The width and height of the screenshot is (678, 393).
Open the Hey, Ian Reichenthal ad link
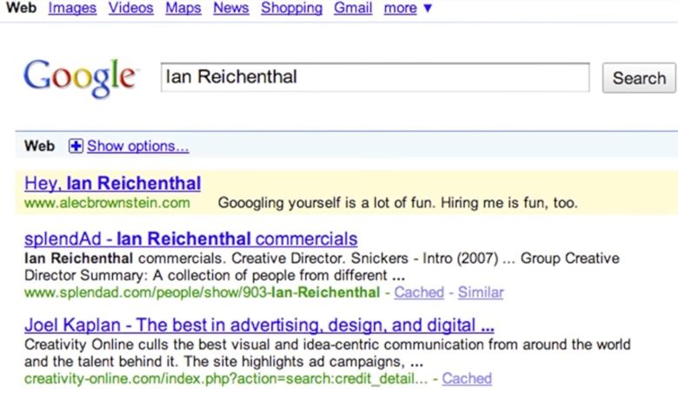[112, 183]
